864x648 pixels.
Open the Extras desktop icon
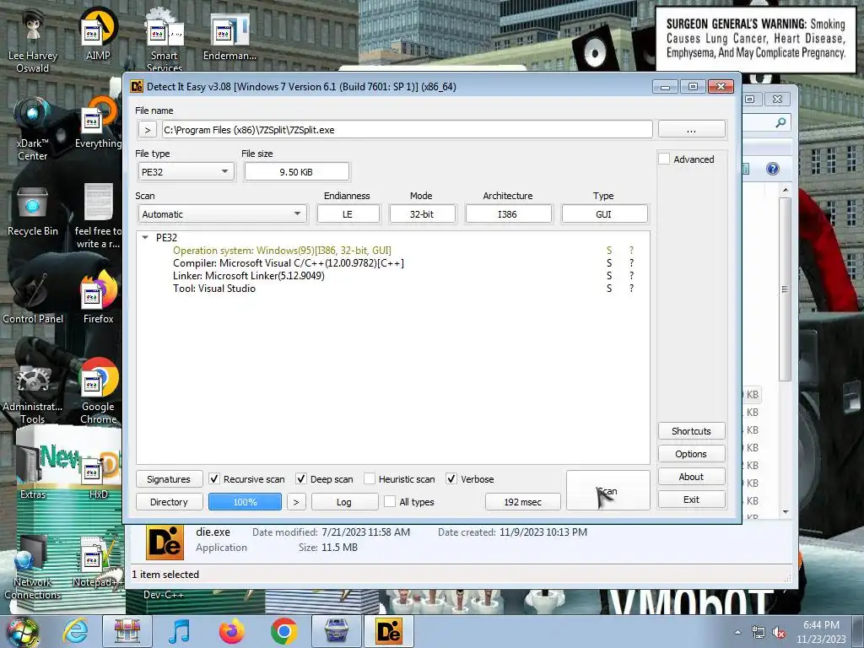(x=33, y=472)
